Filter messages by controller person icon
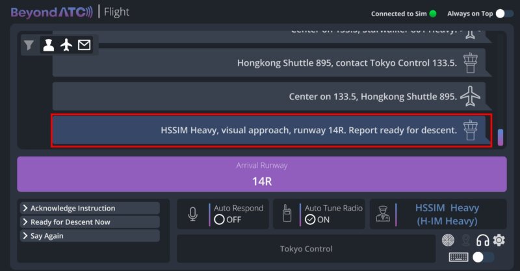The height and width of the screenshot is (271, 520). (48, 45)
